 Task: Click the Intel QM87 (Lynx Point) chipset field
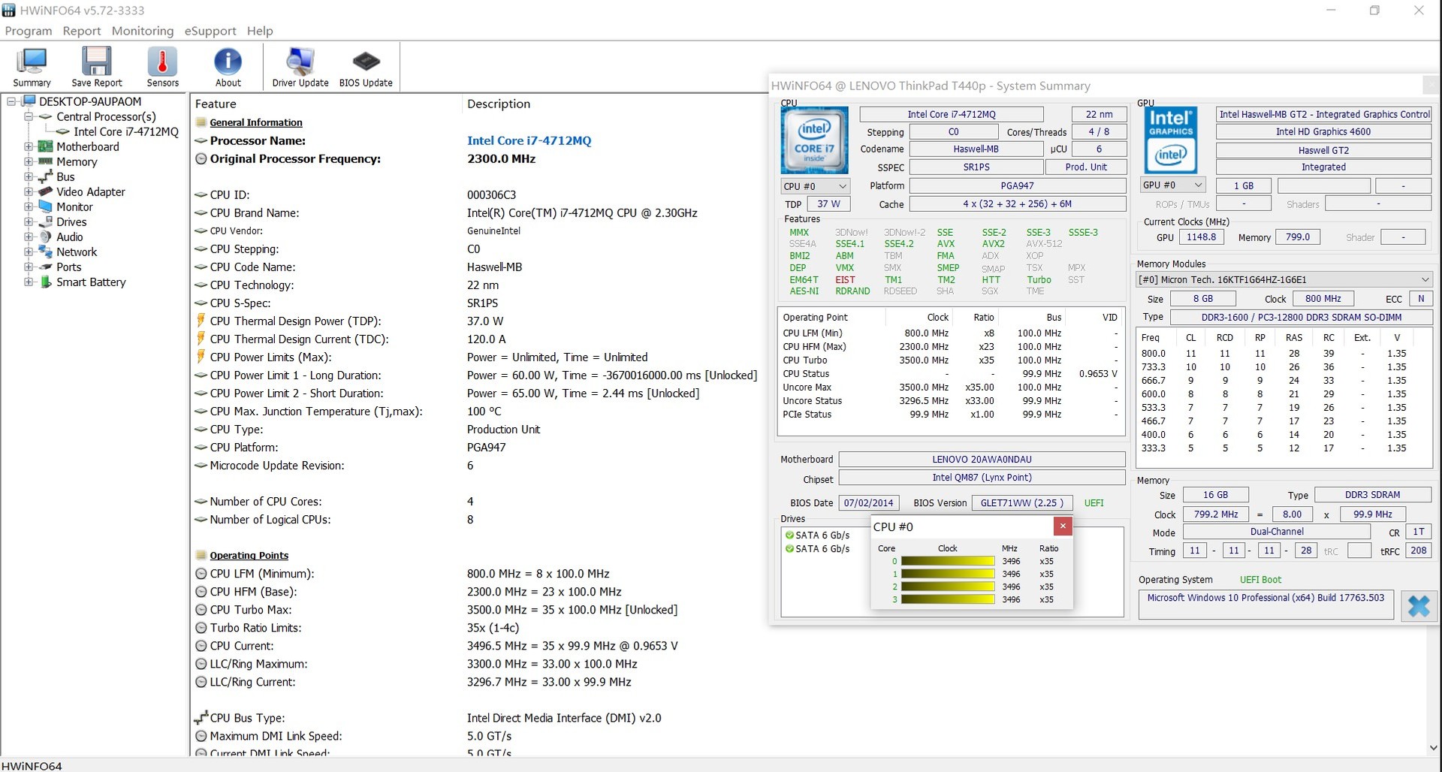[x=982, y=478]
